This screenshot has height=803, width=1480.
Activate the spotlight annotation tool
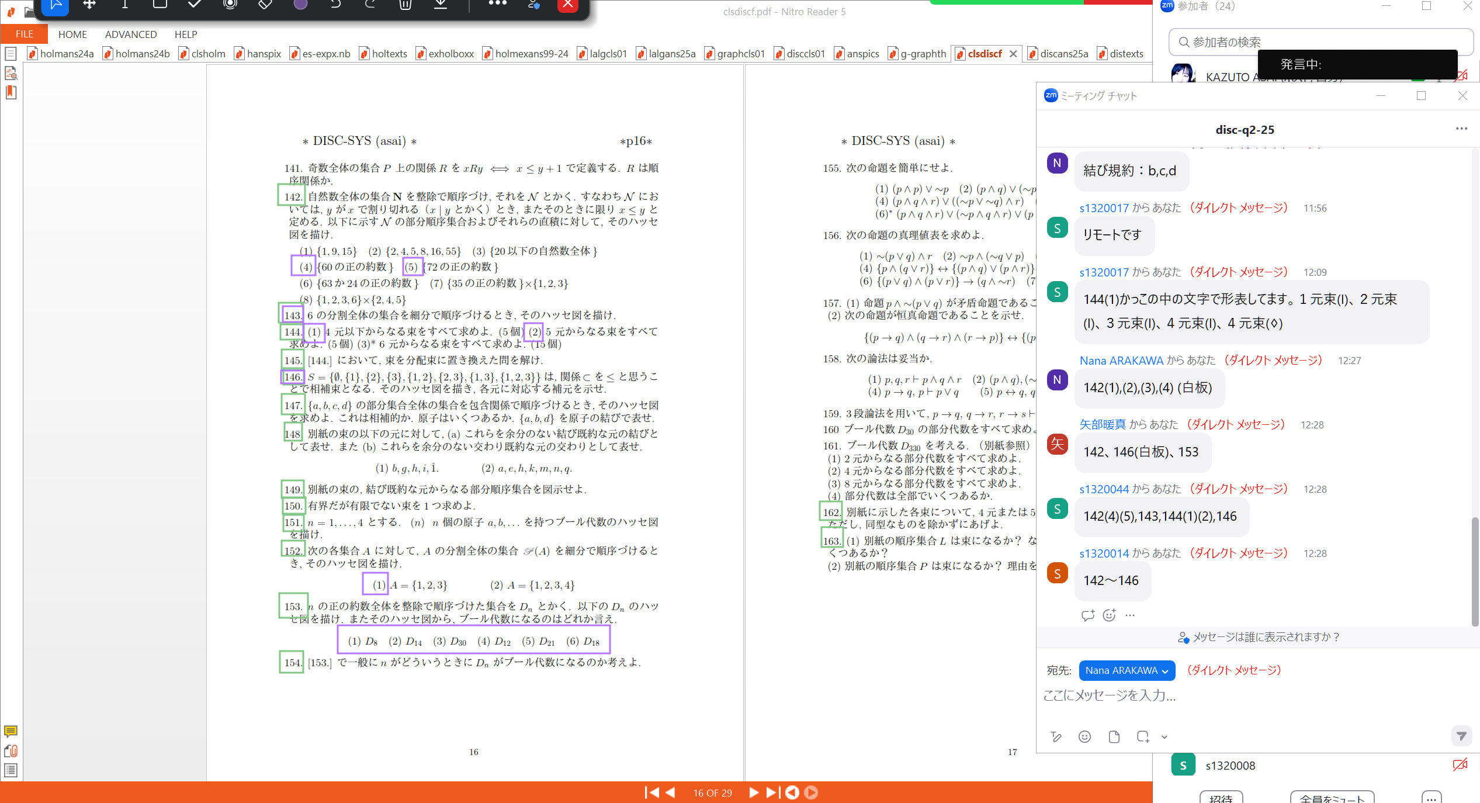tap(230, 5)
